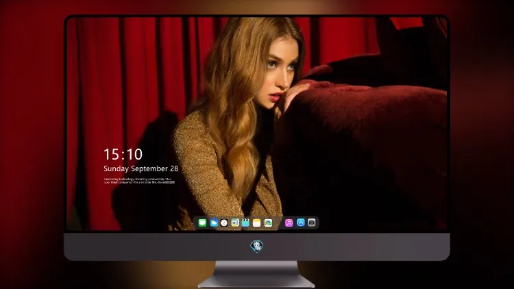This screenshot has height=289, width=514.
Task: Open the Weather app in dock
Action: click(x=214, y=223)
